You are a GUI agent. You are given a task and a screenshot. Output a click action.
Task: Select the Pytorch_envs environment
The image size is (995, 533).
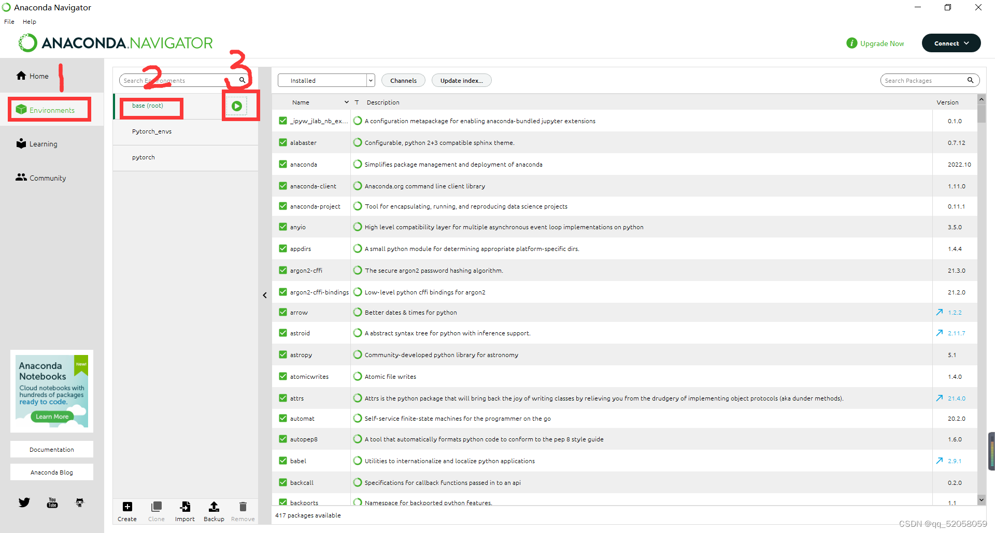click(x=186, y=131)
